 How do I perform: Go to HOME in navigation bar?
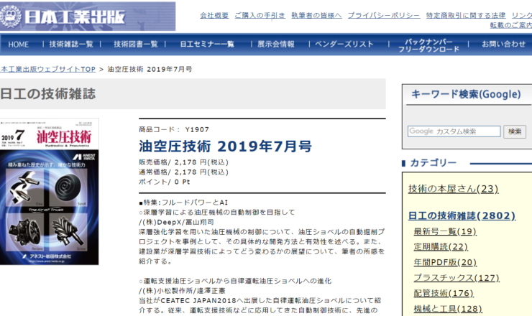point(18,45)
